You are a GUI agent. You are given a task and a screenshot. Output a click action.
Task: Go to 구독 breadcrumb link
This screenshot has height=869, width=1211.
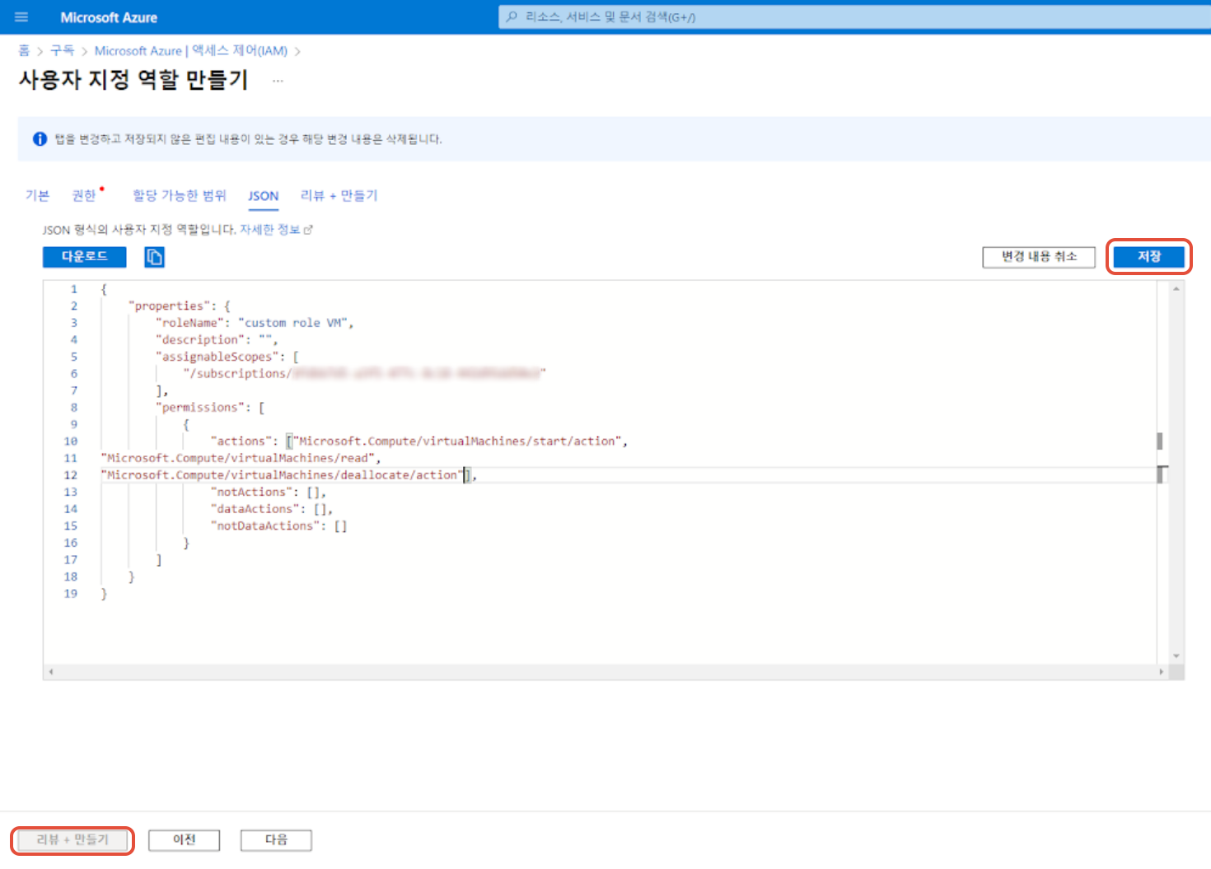coord(62,51)
